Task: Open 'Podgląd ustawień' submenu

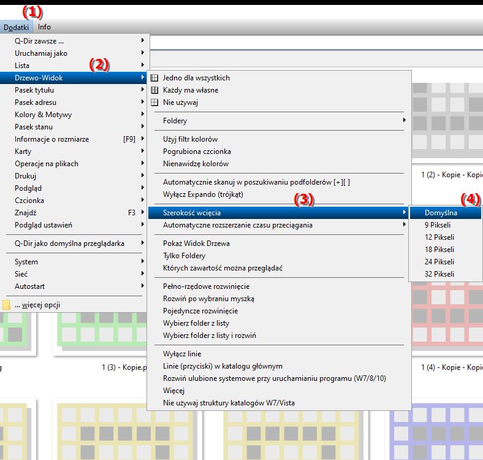Action: pyautogui.click(x=74, y=225)
